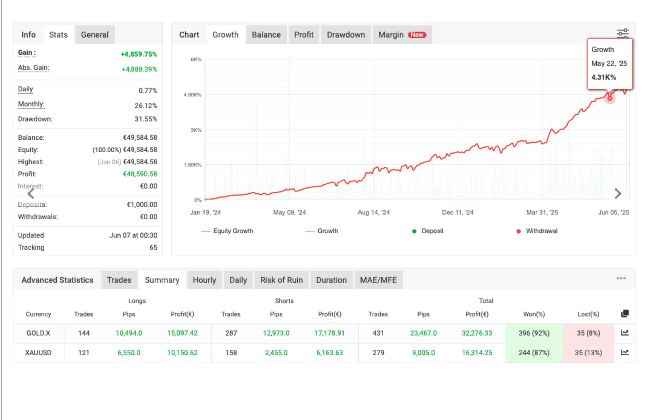Screen dimensions: 646x420
Task: Open the Duration tab
Action: [x=331, y=280]
